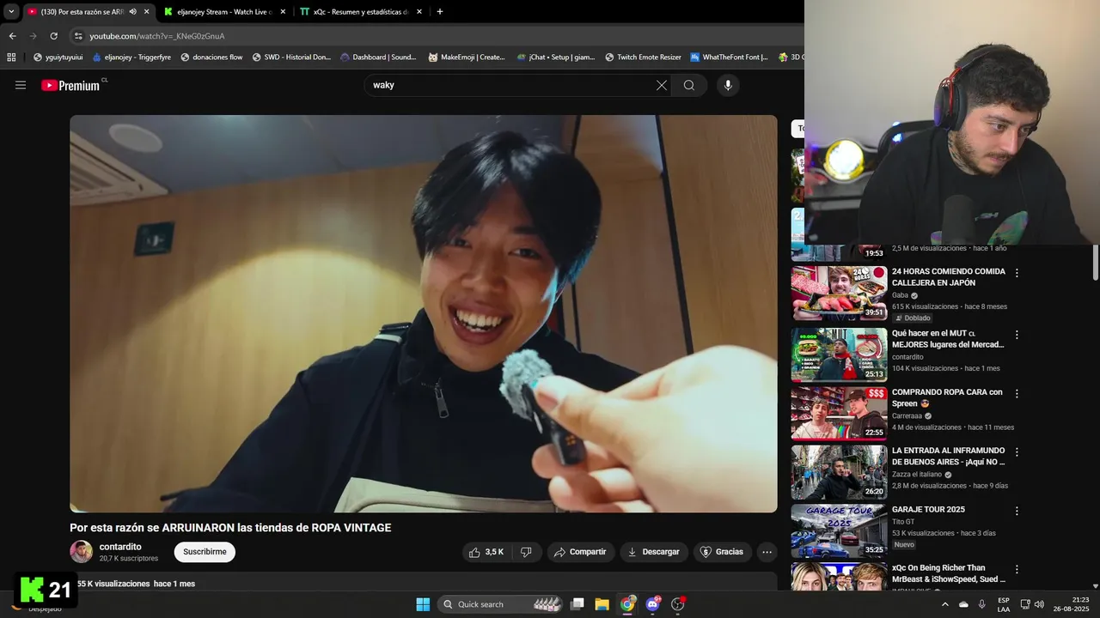The width and height of the screenshot is (1100, 618).
Task: Close the xQc Resumen tab
Action: point(419,12)
